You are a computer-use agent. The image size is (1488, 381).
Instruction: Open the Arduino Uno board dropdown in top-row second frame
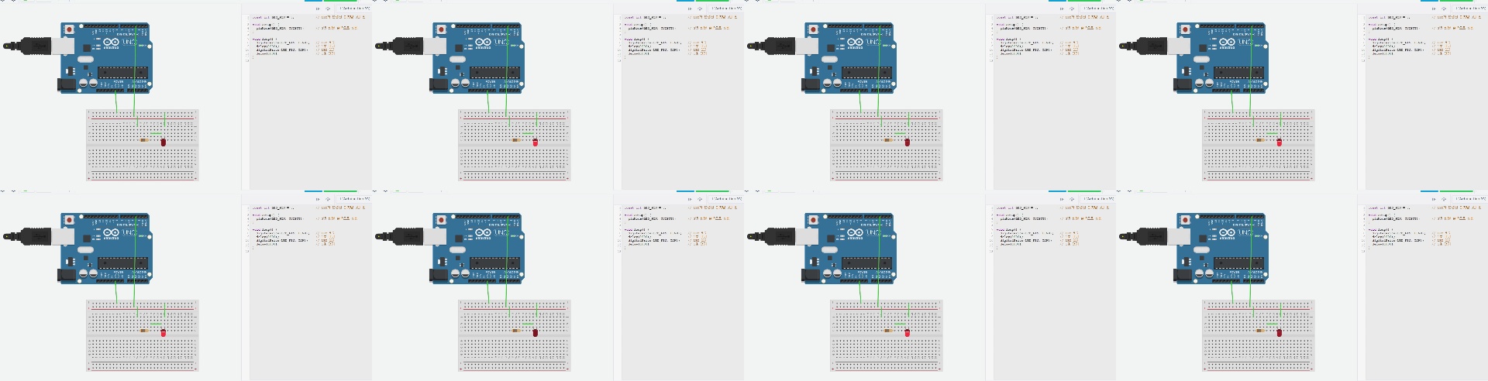[725, 9]
